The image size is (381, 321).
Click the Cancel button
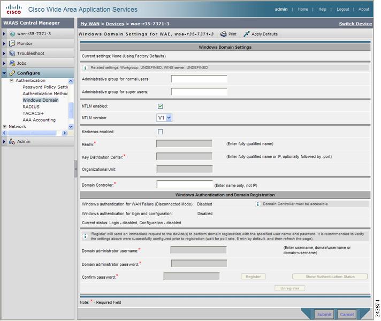click(x=347, y=315)
